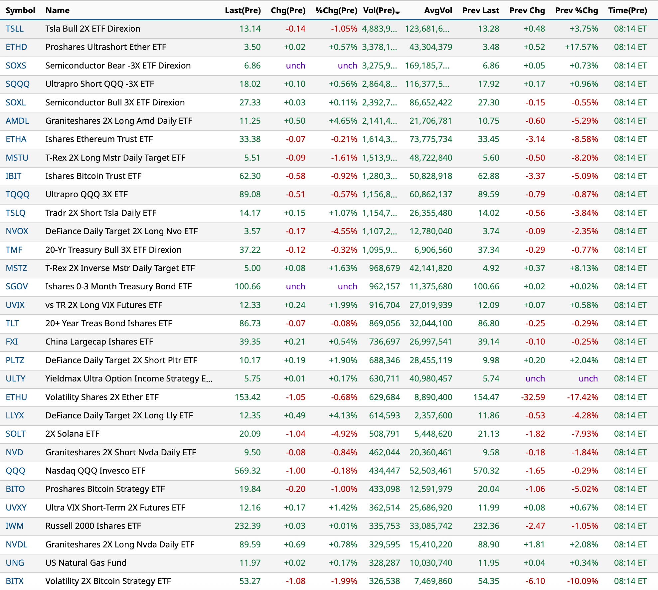
Task: Sort table by Symbol column header
Action: [20, 10]
